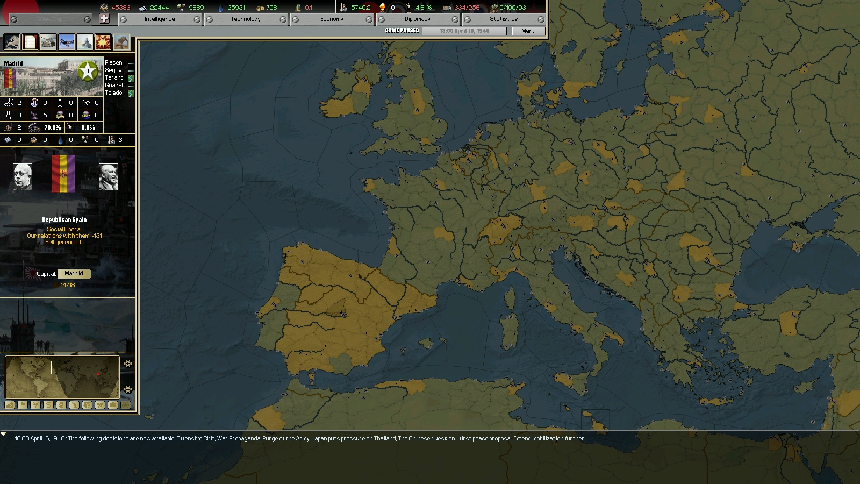
Task: Click the circular arrow beside the Statistics tab
Action: pyautogui.click(x=540, y=19)
